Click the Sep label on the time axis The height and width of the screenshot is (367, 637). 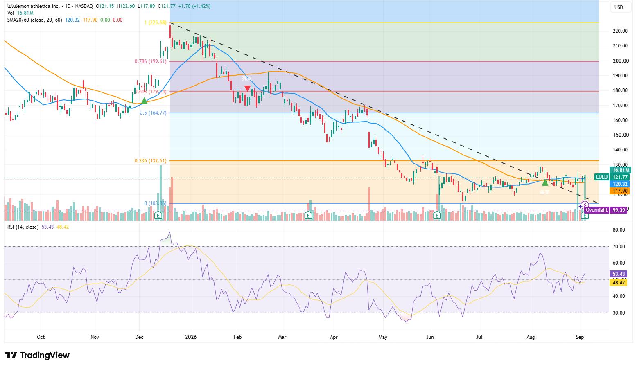580,337
